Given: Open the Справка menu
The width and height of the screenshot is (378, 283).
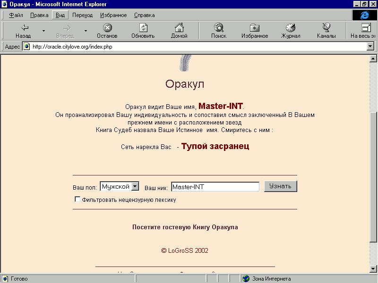Looking at the screenshot, I should [x=144, y=15].
